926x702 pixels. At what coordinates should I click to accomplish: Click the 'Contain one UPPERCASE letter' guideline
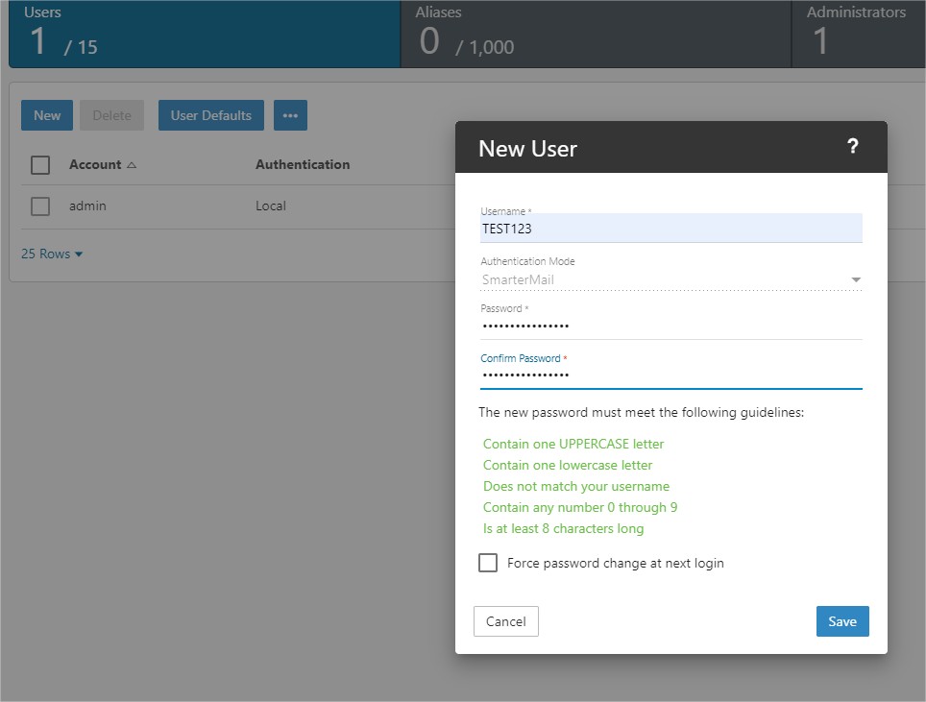pyautogui.click(x=573, y=444)
